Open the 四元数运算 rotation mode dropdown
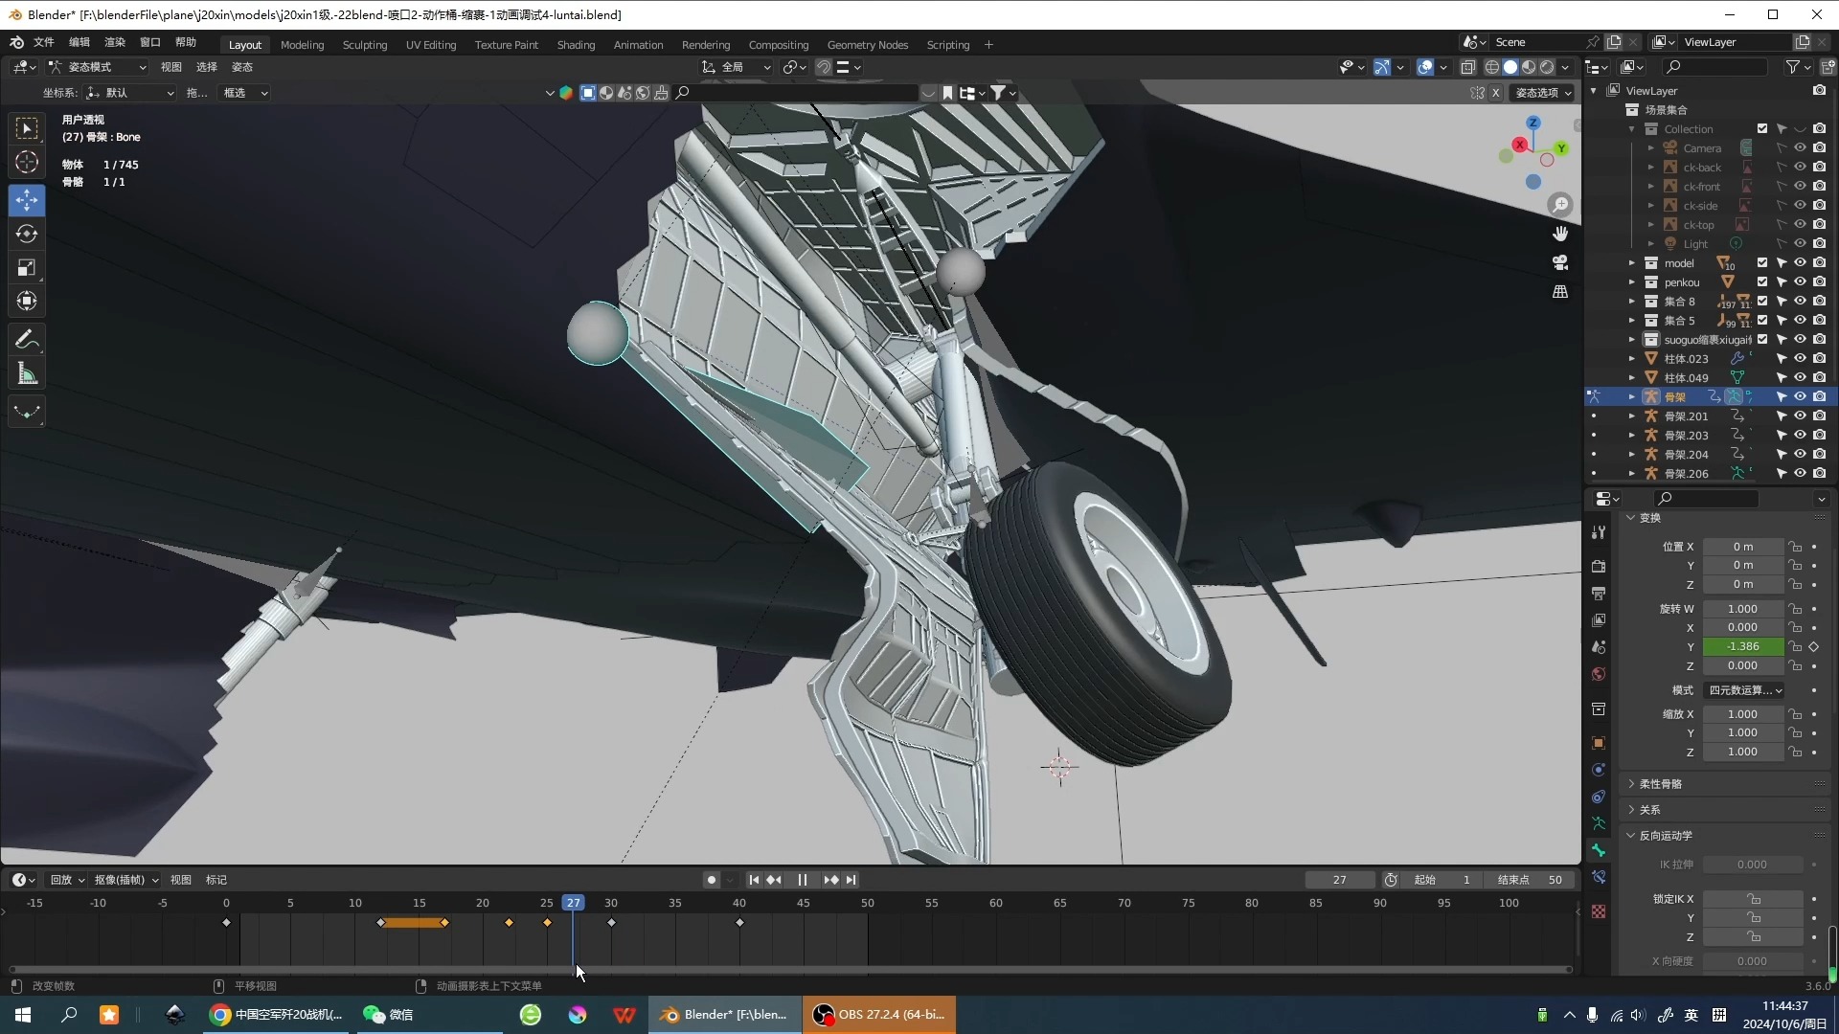1839x1034 pixels. 1744,690
